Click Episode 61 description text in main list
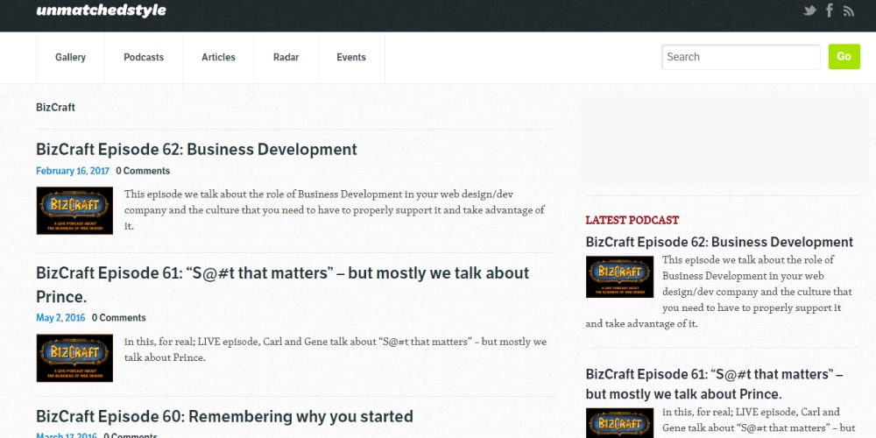This screenshot has height=438, width=876. pyautogui.click(x=336, y=350)
